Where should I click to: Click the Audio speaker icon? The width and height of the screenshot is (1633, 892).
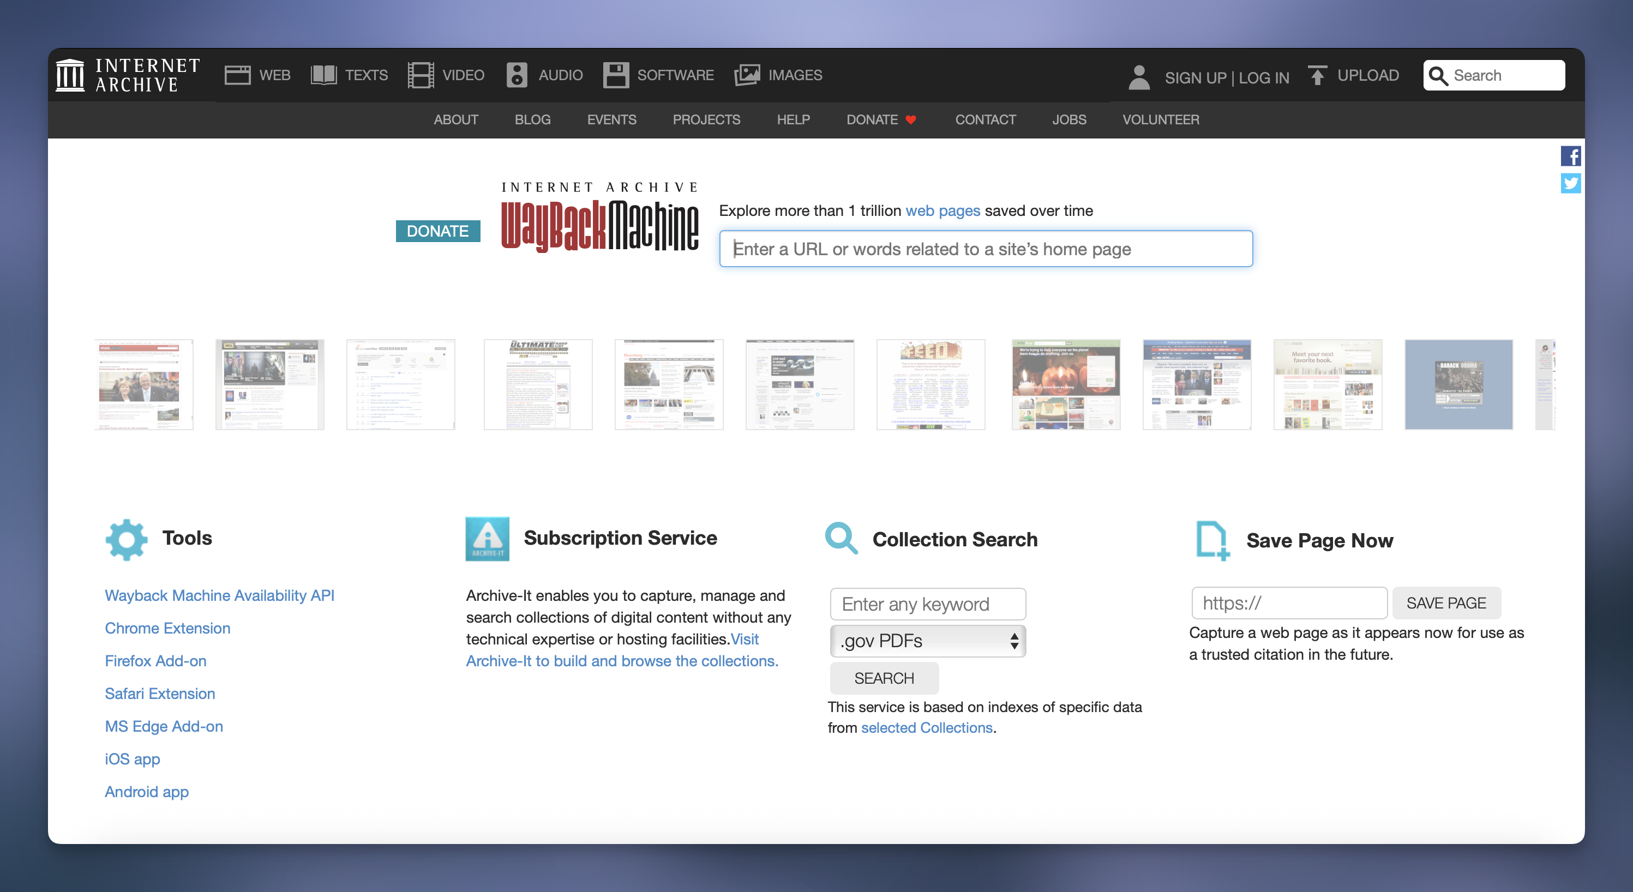coord(517,75)
